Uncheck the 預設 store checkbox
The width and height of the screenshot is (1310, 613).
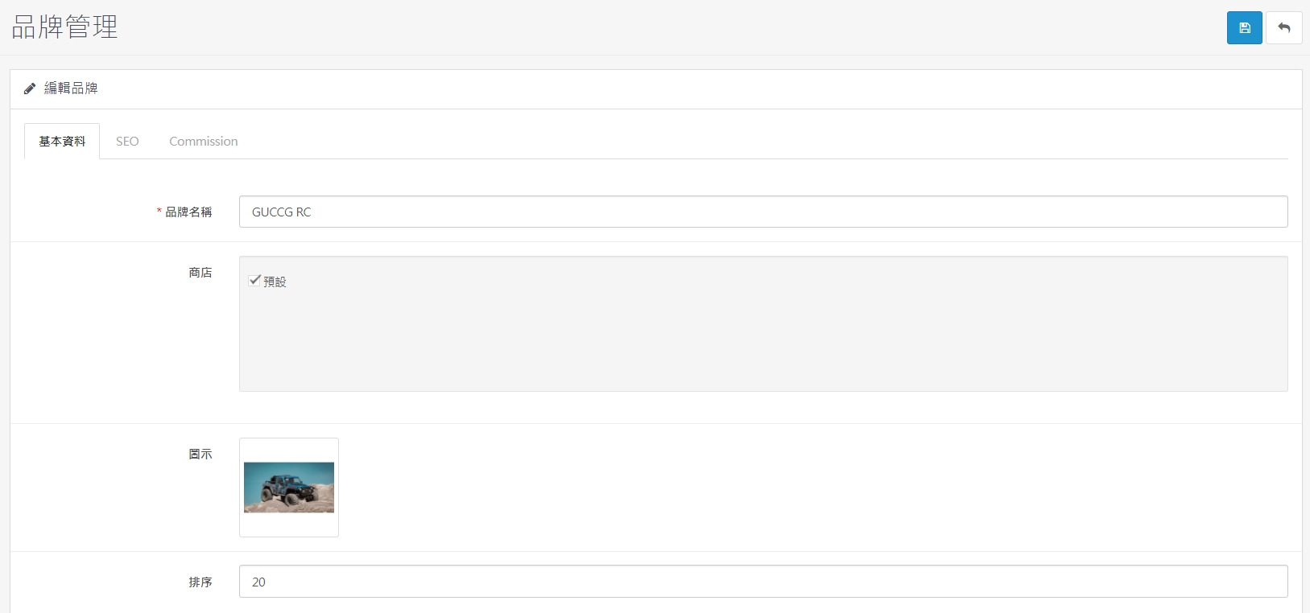pos(254,280)
